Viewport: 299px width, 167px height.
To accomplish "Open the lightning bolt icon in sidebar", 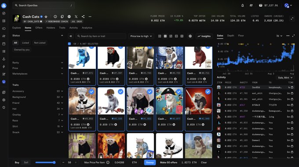I will coord(4,67).
